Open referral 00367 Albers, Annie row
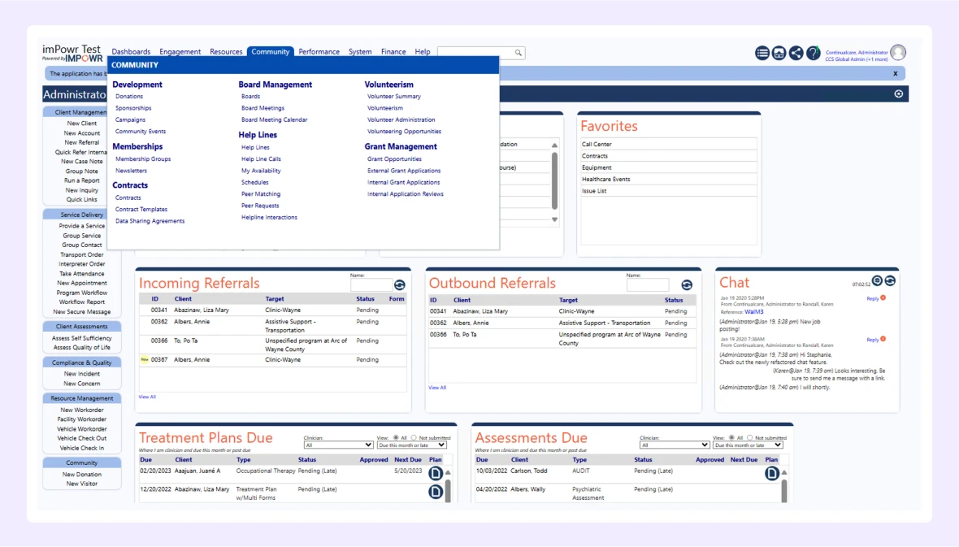The height and width of the screenshot is (547, 959). click(x=273, y=360)
